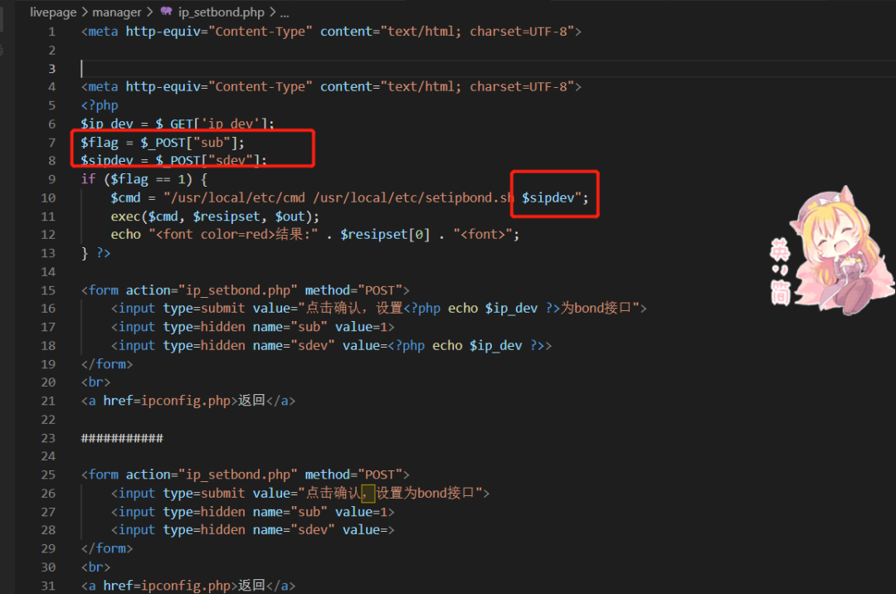The width and height of the screenshot is (896, 594).
Task: Click the ########### text on line 23
Action: click(122, 439)
